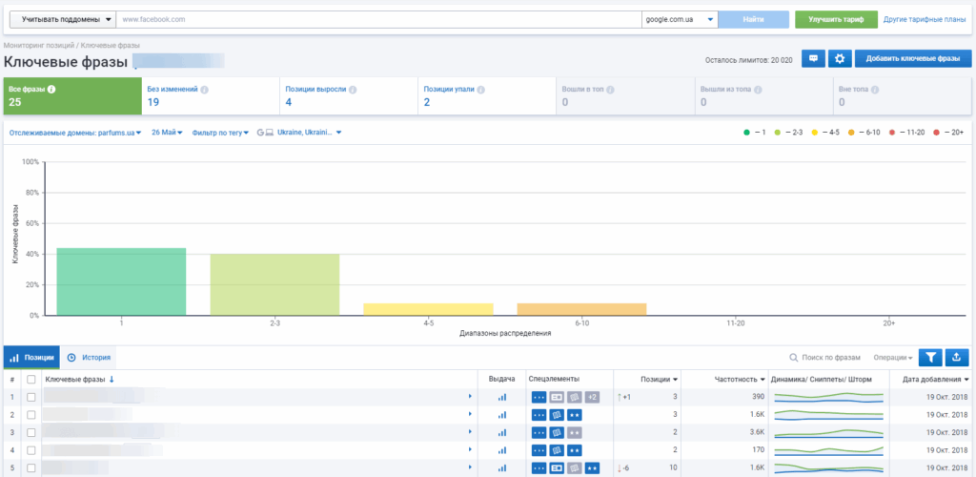The height and width of the screenshot is (477, 976).
Task: Open the 'Учитывать поддомены' dropdown
Action: point(61,19)
